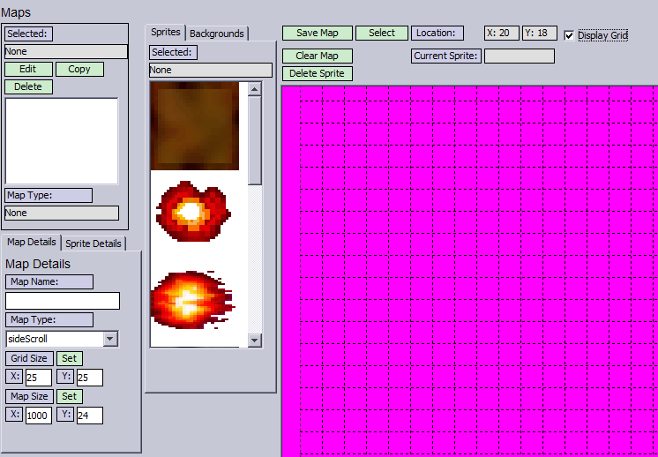Delete the selected map
This screenshot has height=457, width=658.
28,86
